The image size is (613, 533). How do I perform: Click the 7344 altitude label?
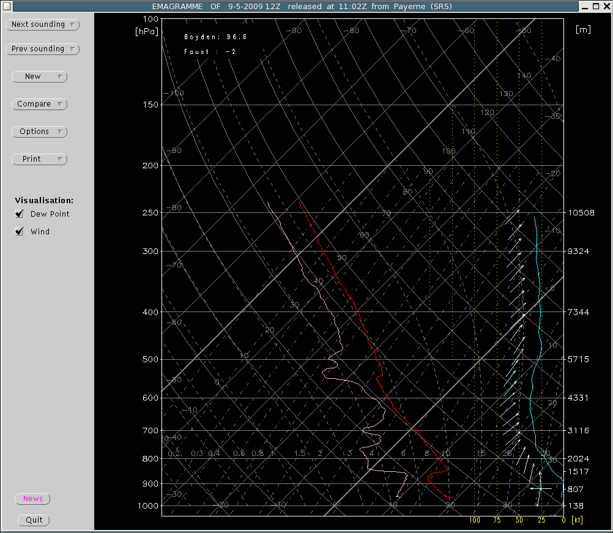(x=578, y=312)
